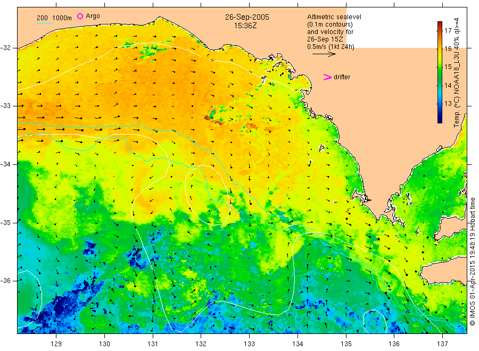The image size is (479, 351).
Task: Click the 17 tick label on color bar
Action: pos(448,30)
